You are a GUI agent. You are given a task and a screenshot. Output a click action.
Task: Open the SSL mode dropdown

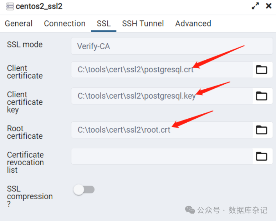pyautogui.click(x=171, y=46)
